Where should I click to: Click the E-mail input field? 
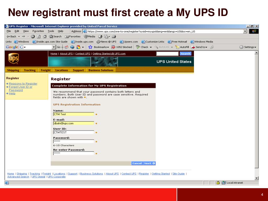pyautogui.click(x=74, y=123)
